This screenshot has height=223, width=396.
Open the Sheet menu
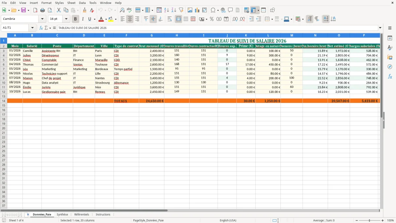(71, 3)
